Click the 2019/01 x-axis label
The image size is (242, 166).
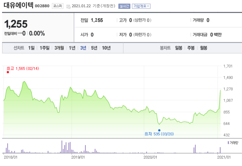[78, 157]
